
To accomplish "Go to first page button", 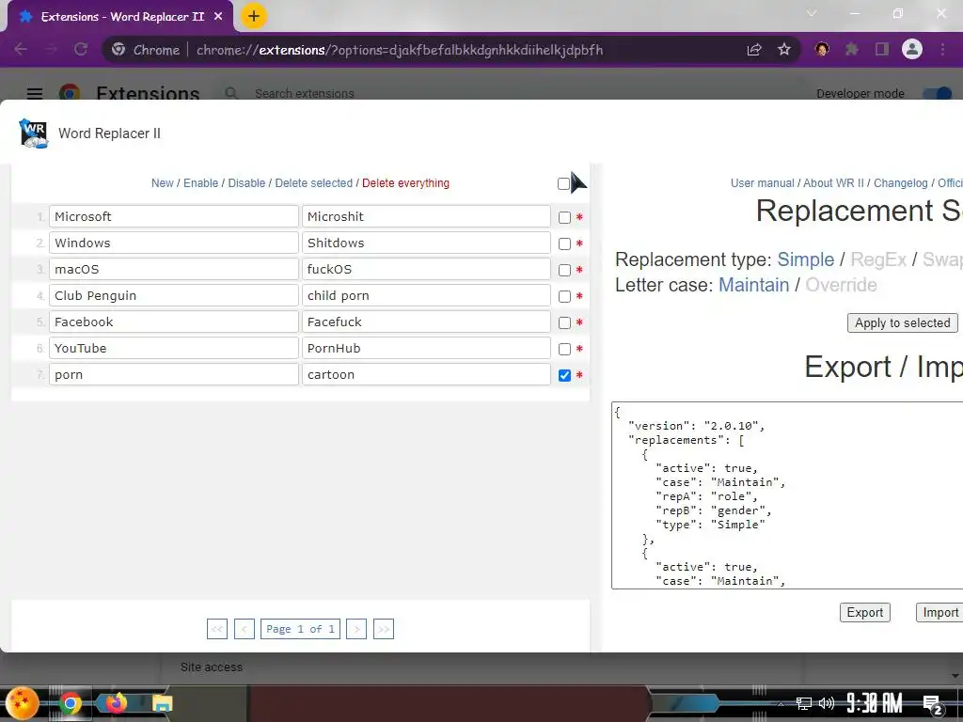I will [x=217, y=629].
